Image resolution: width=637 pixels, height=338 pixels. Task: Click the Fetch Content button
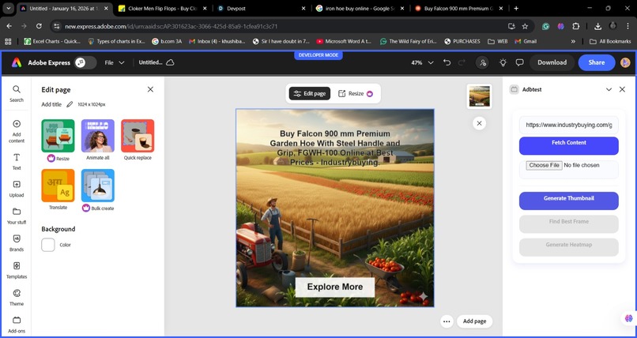pyautogui.click(x=569, y=145)
